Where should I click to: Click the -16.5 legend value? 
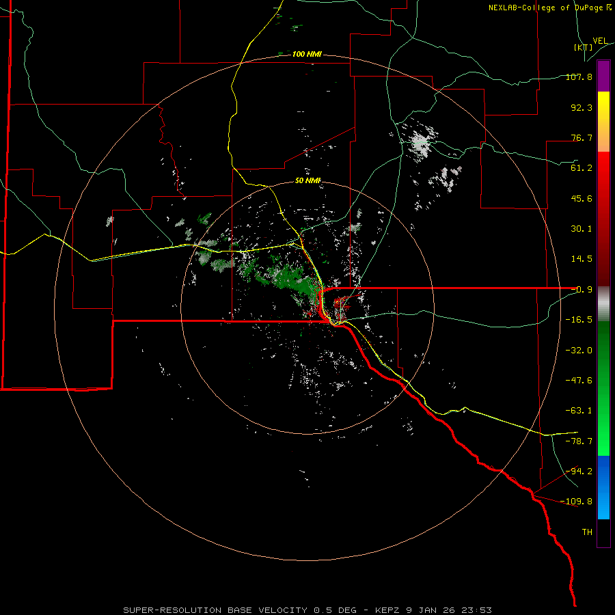coord(579,320)
